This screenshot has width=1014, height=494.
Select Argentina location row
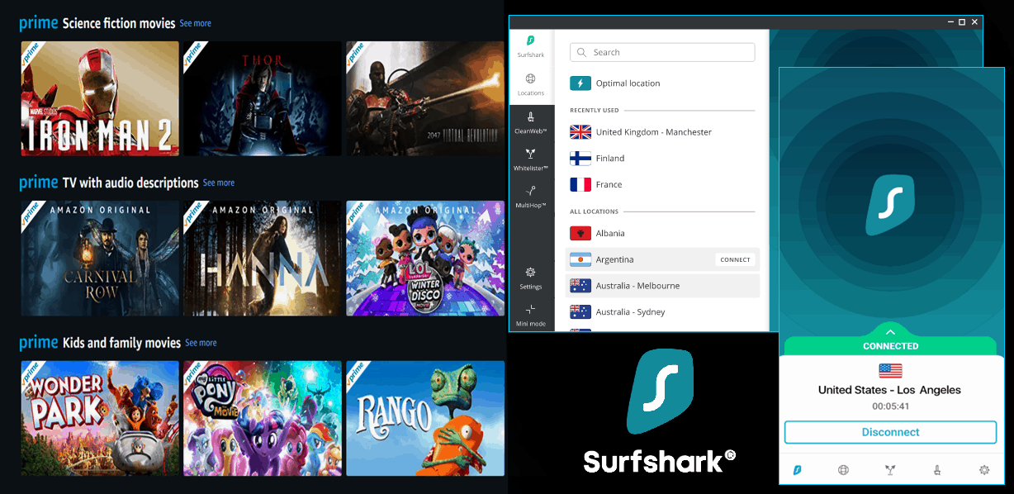tap(662, 259)
